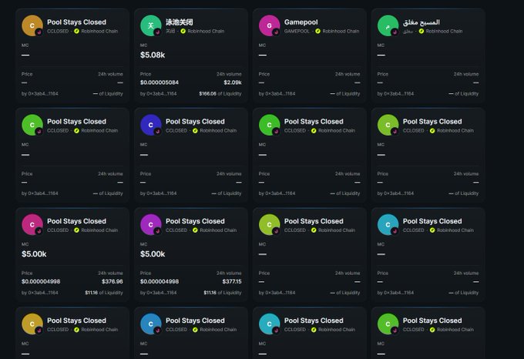Open the pink C avatar beside $376.96 volume
Viewport: 524px width, 359px height.
pyautogui.click(x=32, y=224)
